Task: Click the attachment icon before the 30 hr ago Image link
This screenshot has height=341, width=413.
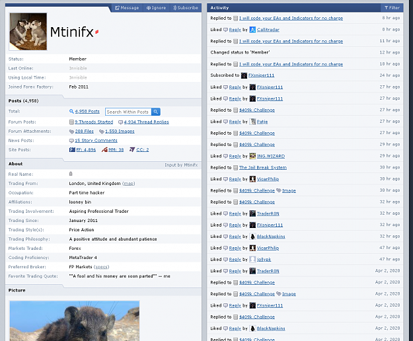Action: [x=279, y=190]
